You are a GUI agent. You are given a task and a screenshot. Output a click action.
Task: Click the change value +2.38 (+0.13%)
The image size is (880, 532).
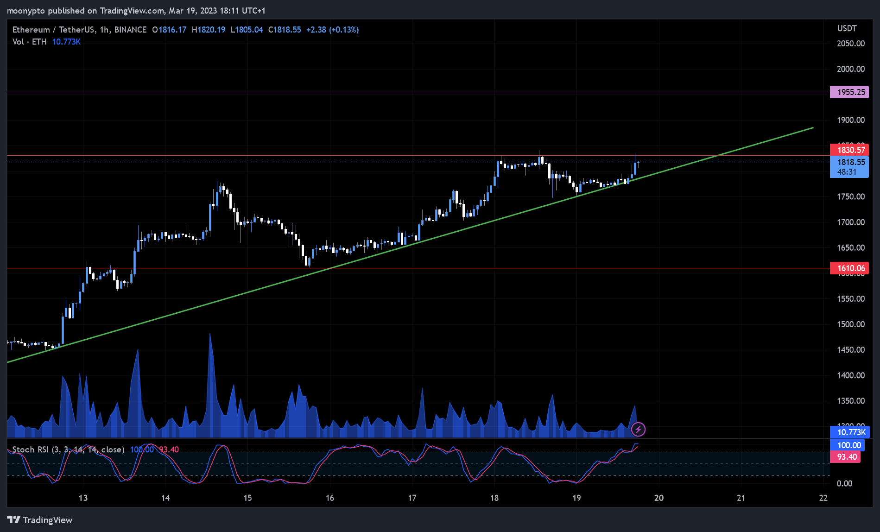[332, 30]
